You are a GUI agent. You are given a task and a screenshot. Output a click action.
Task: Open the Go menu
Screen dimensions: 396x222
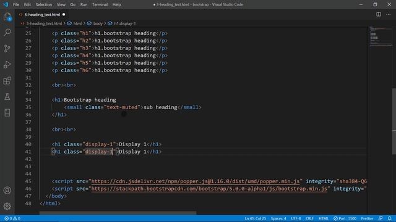73,4
